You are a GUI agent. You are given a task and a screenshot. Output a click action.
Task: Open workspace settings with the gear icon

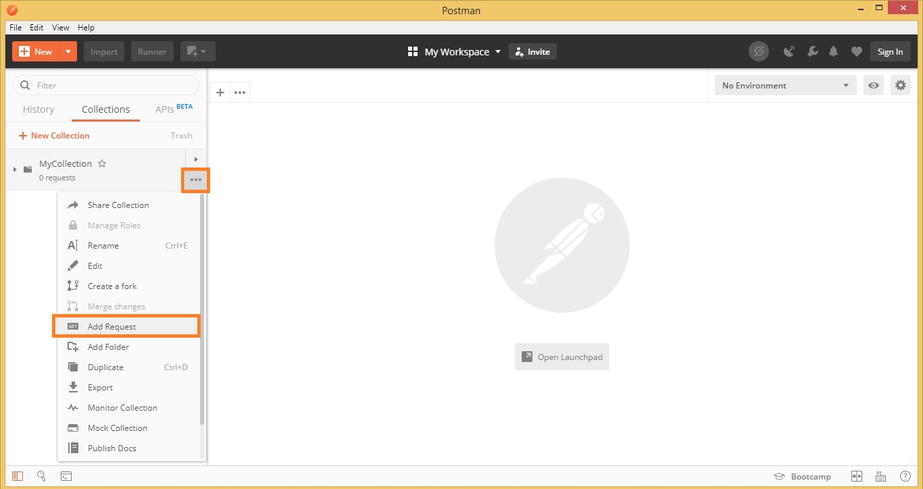point(900,85)
